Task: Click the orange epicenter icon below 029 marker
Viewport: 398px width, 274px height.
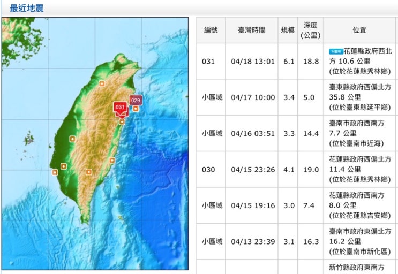Action: 136,109
